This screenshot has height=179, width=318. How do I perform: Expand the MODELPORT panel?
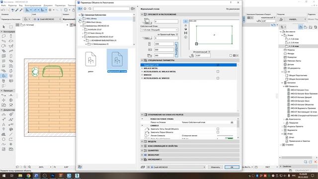pyautogui.click(x=142, y=155)
